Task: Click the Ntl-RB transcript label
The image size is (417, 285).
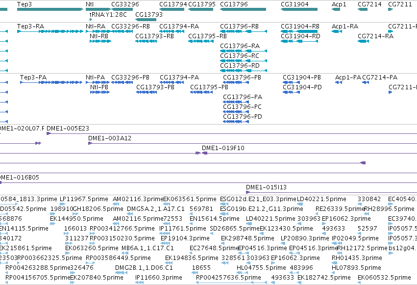Action: [x=99, y=36]
